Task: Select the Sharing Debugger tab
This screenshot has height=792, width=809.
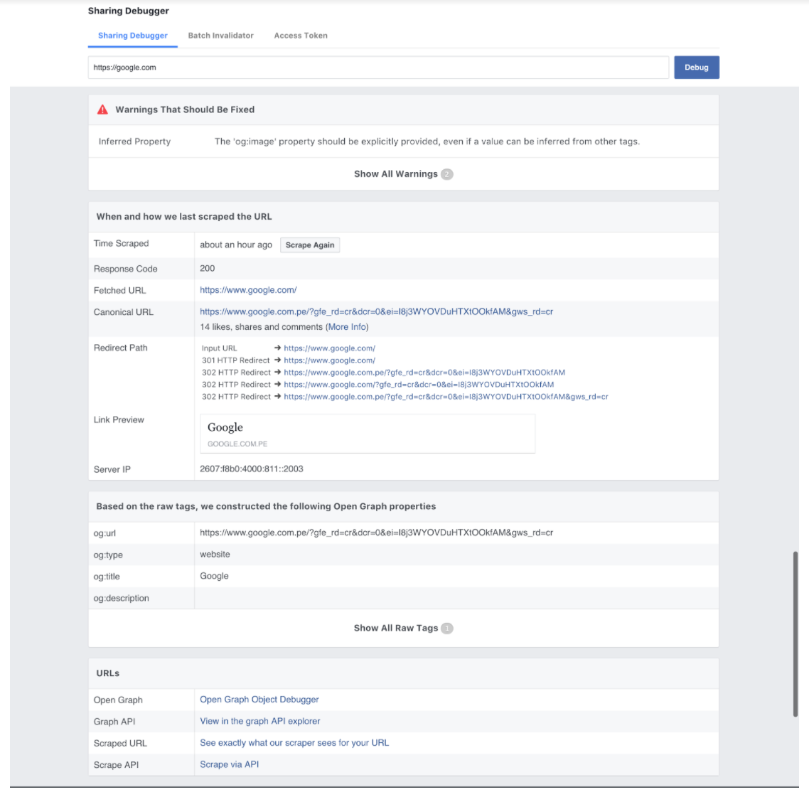Action: coord(133,36)
